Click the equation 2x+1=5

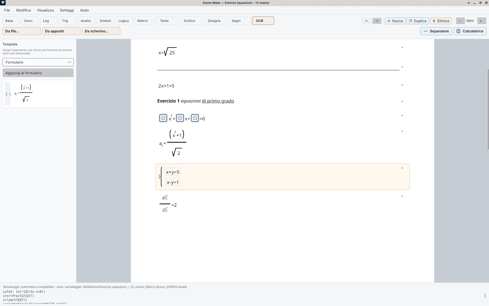tap(166, 86)
